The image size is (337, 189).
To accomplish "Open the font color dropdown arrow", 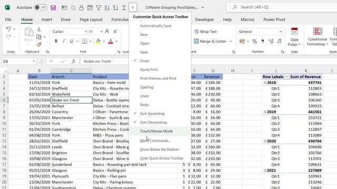I will click(116, 41).
